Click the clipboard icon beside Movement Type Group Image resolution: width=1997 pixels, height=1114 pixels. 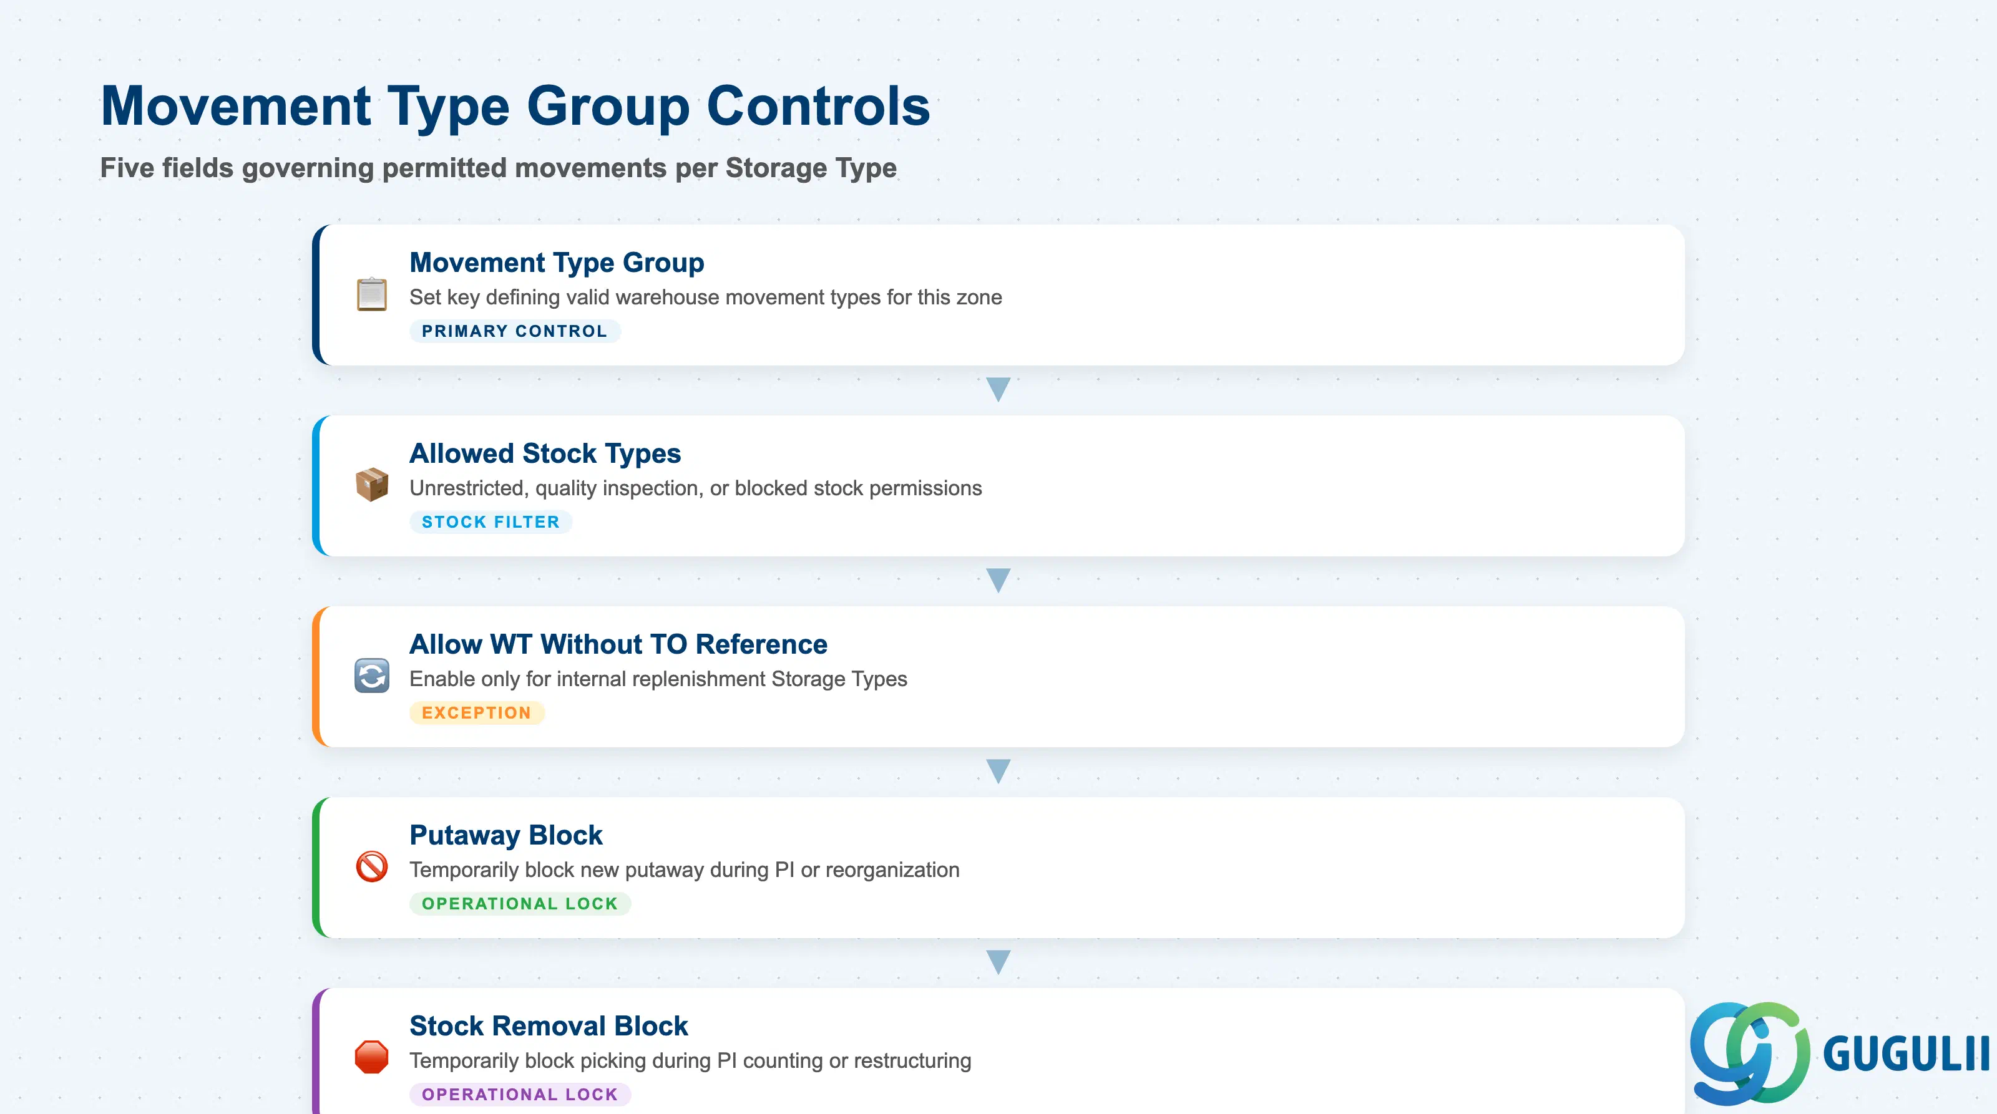pyautogui.click(x=371, y=294)
